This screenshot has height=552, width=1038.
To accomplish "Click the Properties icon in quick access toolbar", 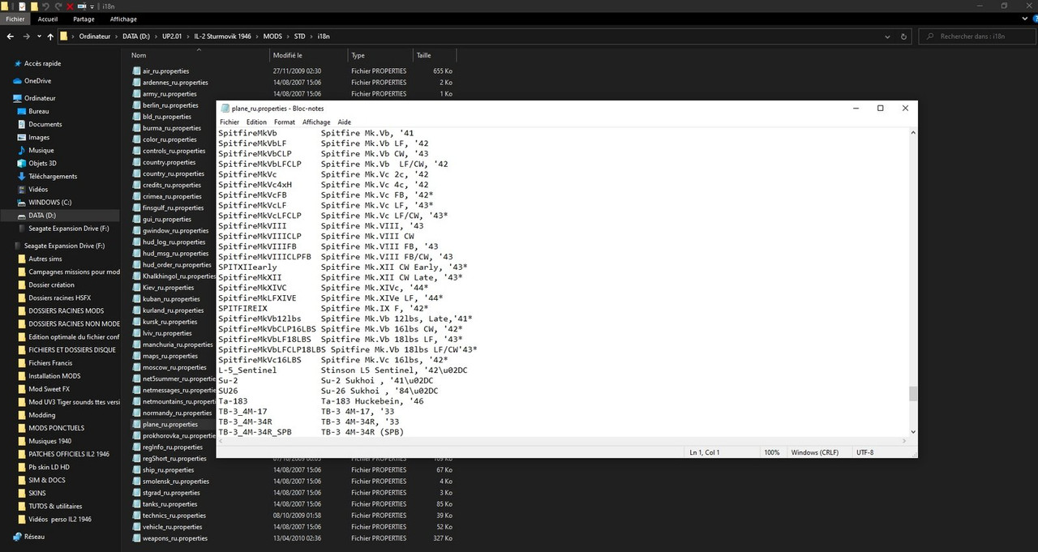I will pyautogui.click(x=22, y=6).
